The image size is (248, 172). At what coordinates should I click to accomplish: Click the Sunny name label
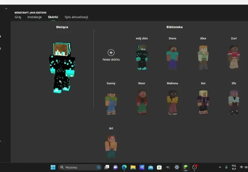[x=111, y=83]
